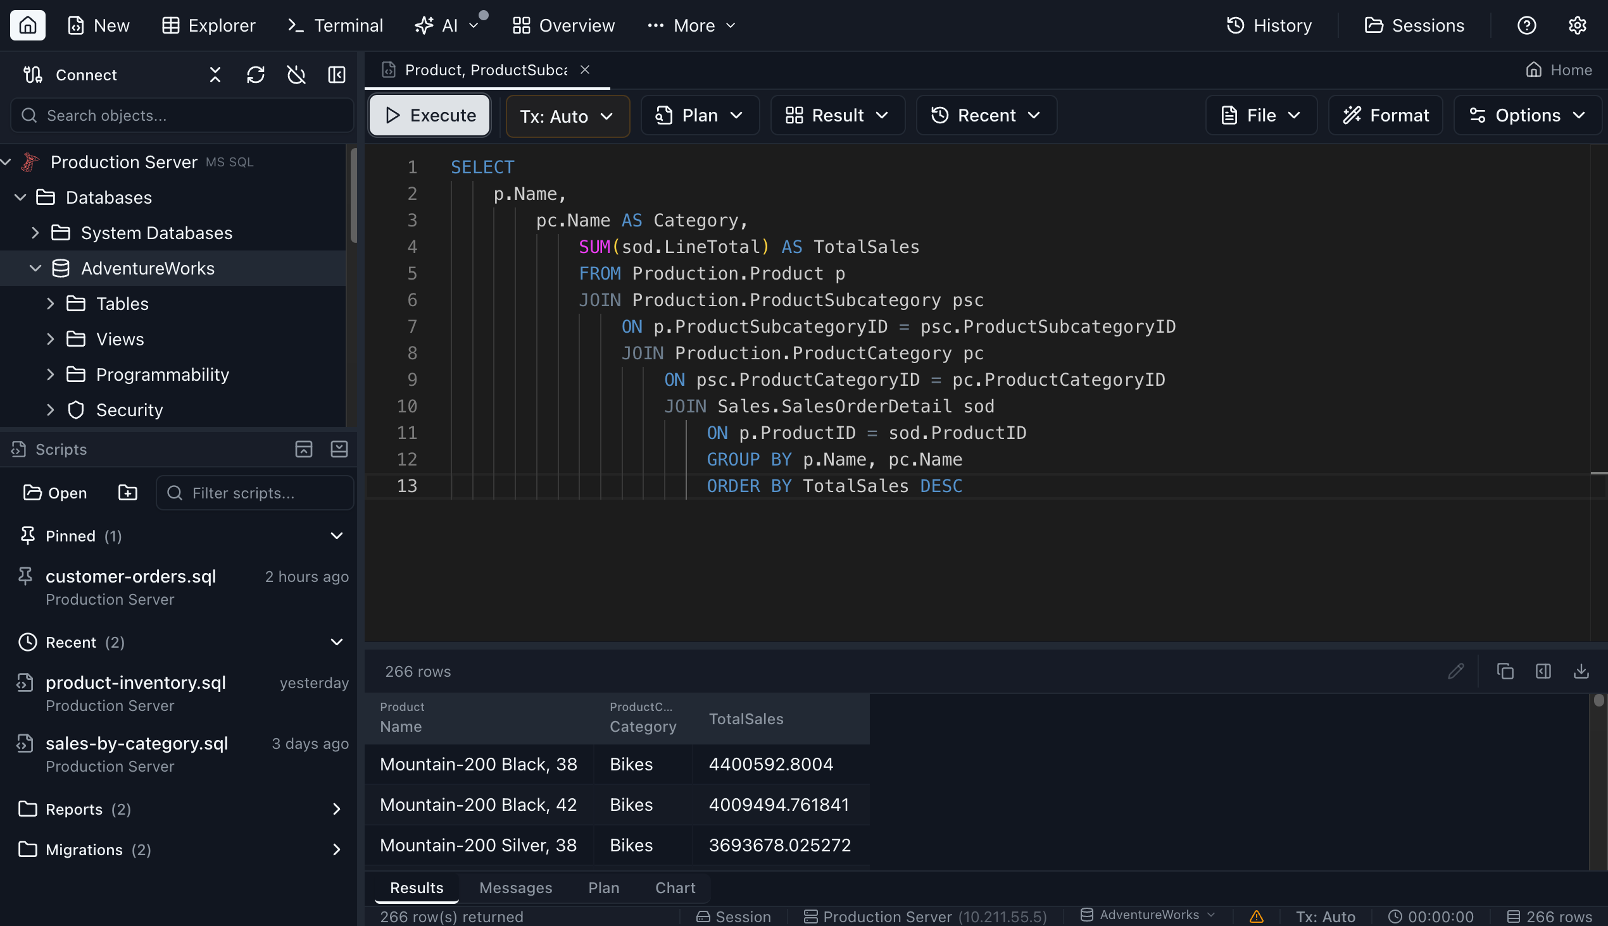
Task: Collapse the Pinned scripts section
Action: point(337,535)
